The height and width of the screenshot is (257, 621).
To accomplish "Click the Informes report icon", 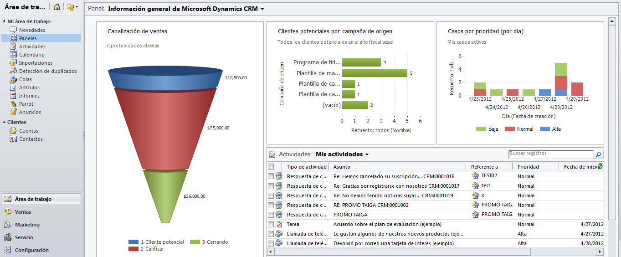I will [x=14, y=96].
